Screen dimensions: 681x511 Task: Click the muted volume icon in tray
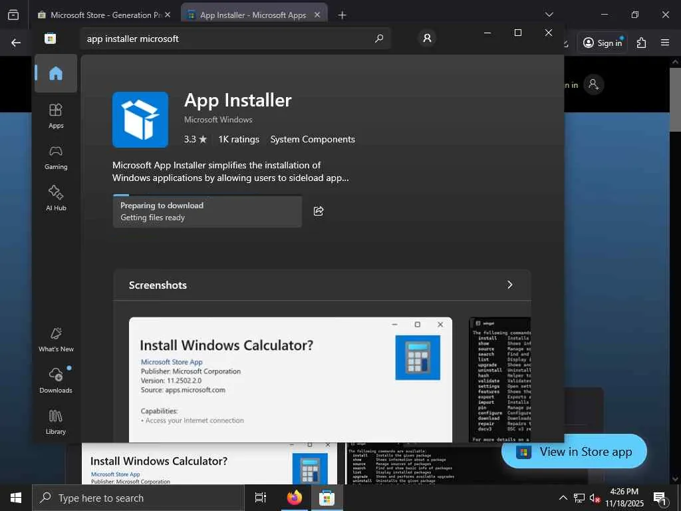point(595,498)
